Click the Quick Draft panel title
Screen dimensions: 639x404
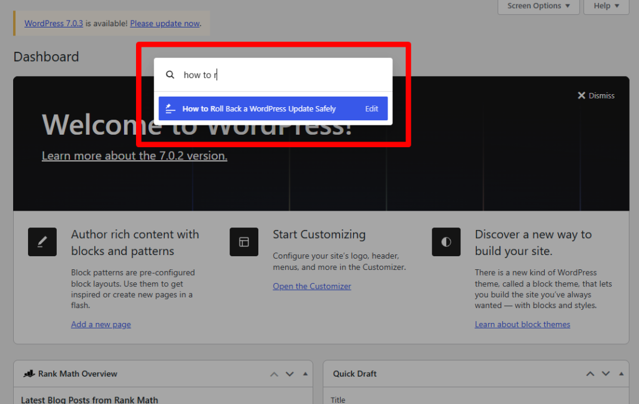point(354,373)
